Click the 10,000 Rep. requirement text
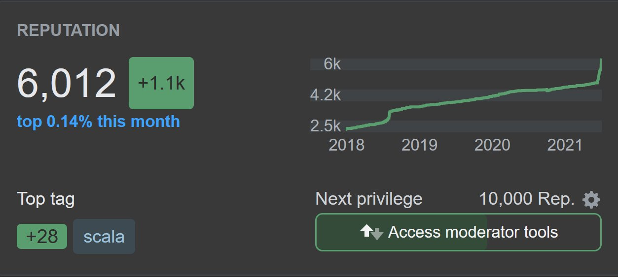Screen dimensions: 618x277 [x=527, y=199]
